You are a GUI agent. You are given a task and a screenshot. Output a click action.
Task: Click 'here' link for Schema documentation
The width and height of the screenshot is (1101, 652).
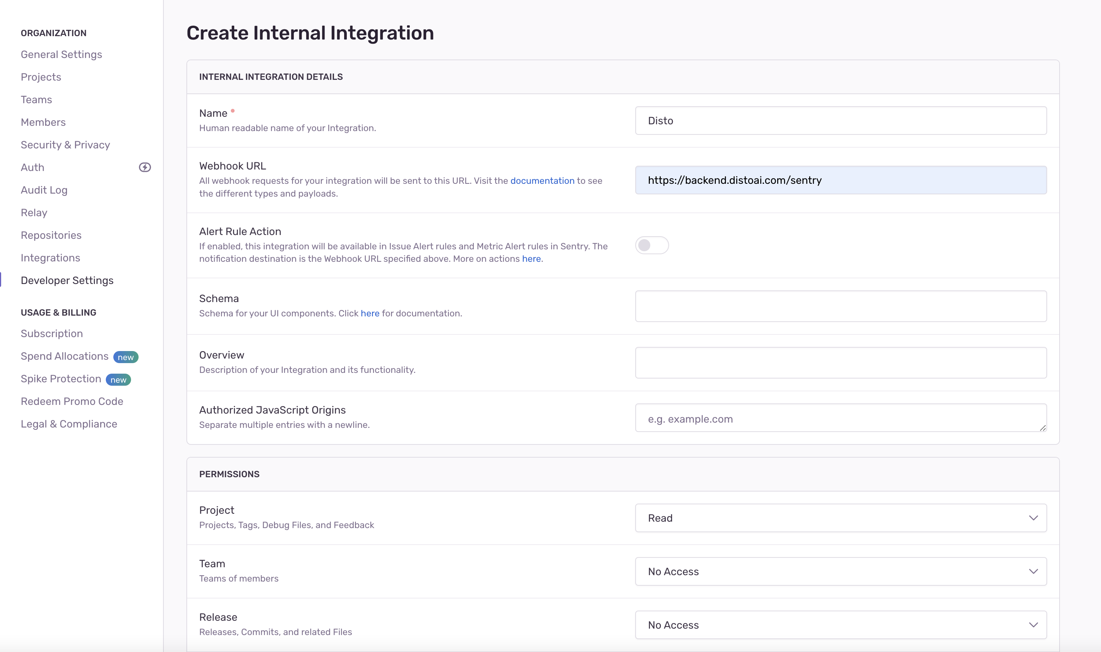click(x=370, y=313)
